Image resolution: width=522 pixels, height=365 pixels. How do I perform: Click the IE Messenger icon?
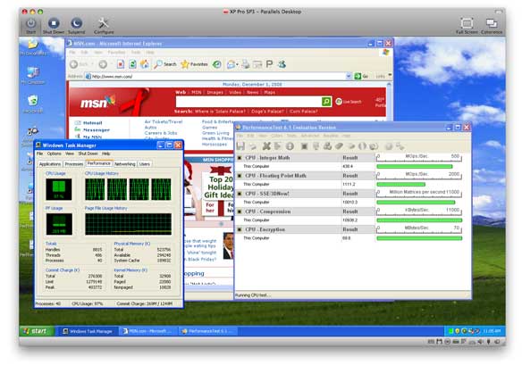282,64
